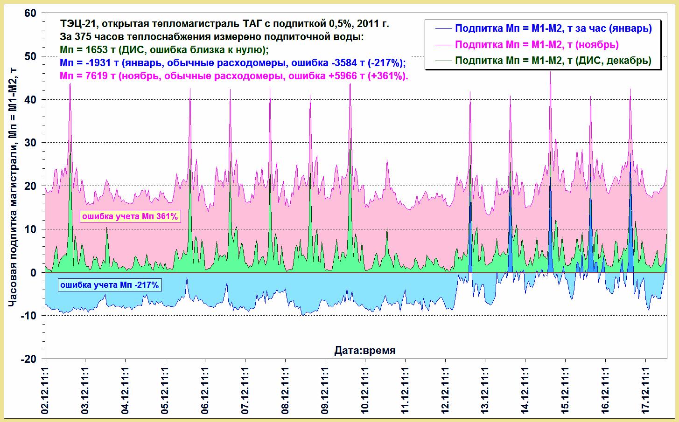Select the legend entry ending in (ДИС, декабрь)
This screenshot has height=422, width=679.
553,61
